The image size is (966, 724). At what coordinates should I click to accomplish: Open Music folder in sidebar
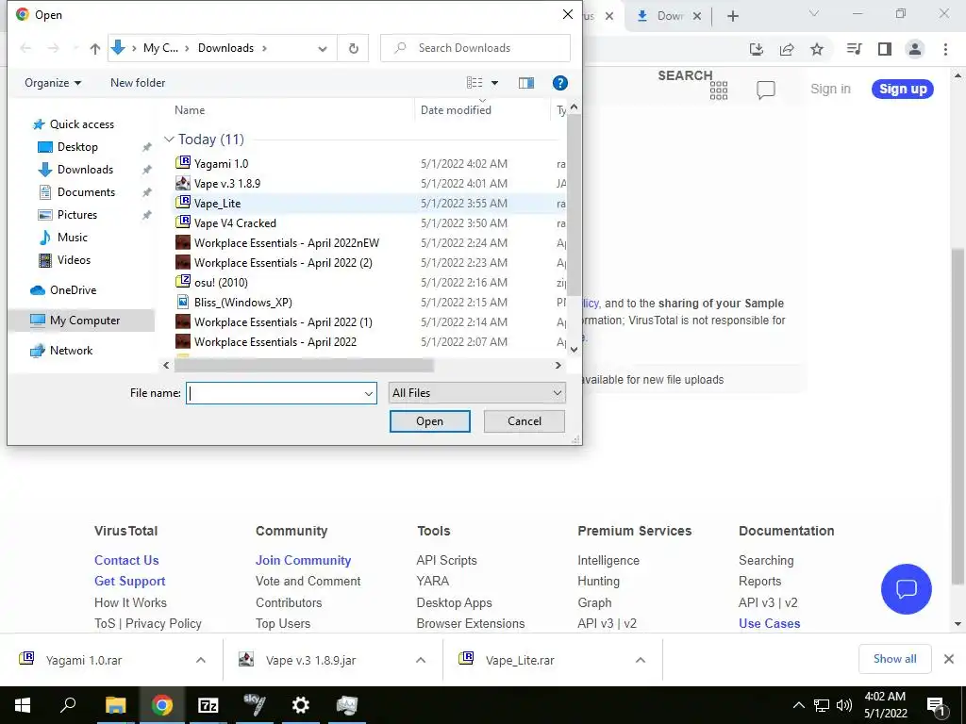(x=72, y=237)
